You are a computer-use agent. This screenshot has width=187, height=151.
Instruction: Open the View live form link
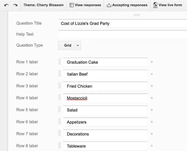167,5
